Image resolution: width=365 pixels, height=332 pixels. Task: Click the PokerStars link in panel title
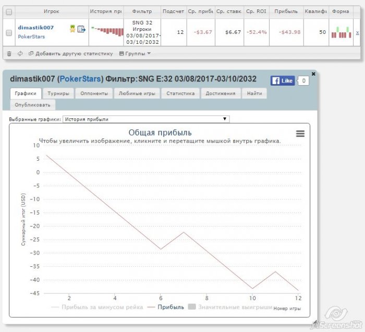80,79
